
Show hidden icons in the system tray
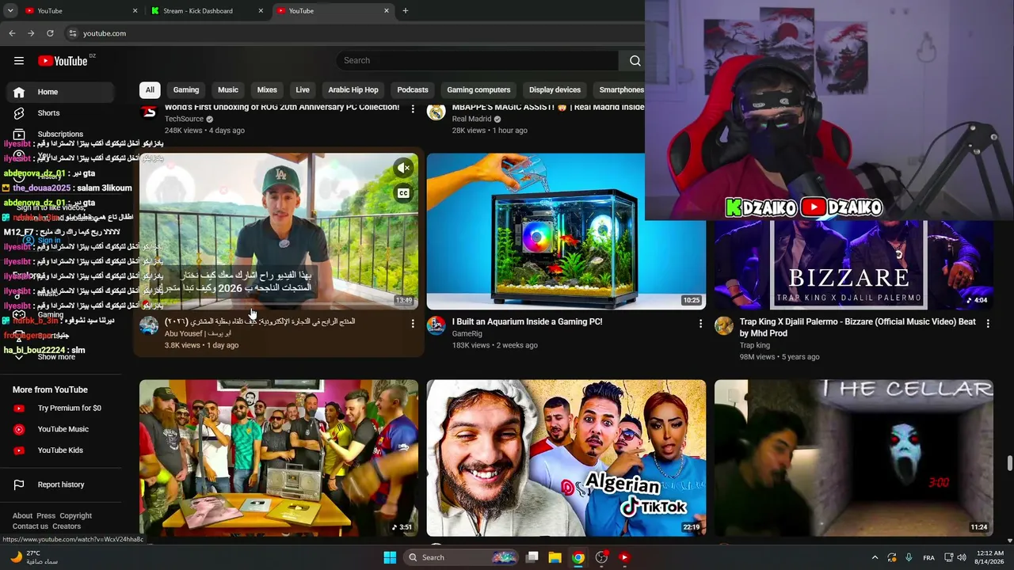coord(875,557)
